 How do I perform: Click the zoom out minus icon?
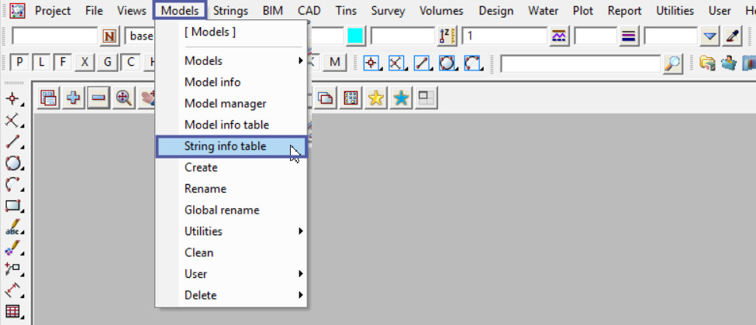pyautogui.click(x=98, y=98)
